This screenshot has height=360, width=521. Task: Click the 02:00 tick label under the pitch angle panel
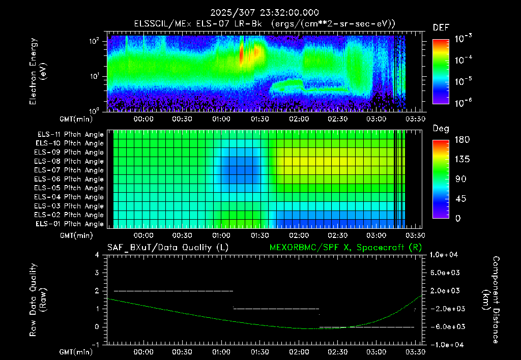[299, 235]
